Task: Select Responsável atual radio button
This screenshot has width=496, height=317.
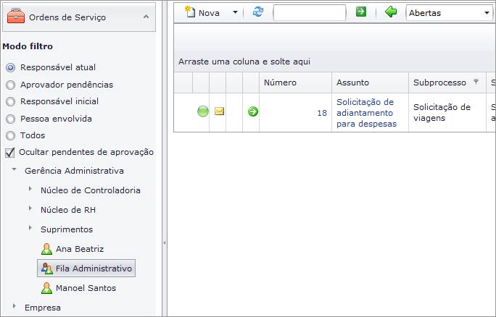Action: click(x=10, y=67)
